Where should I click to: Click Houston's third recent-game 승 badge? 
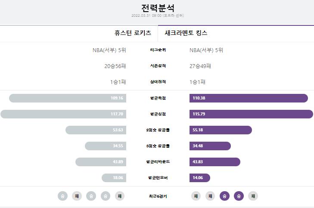pos(91,196)
